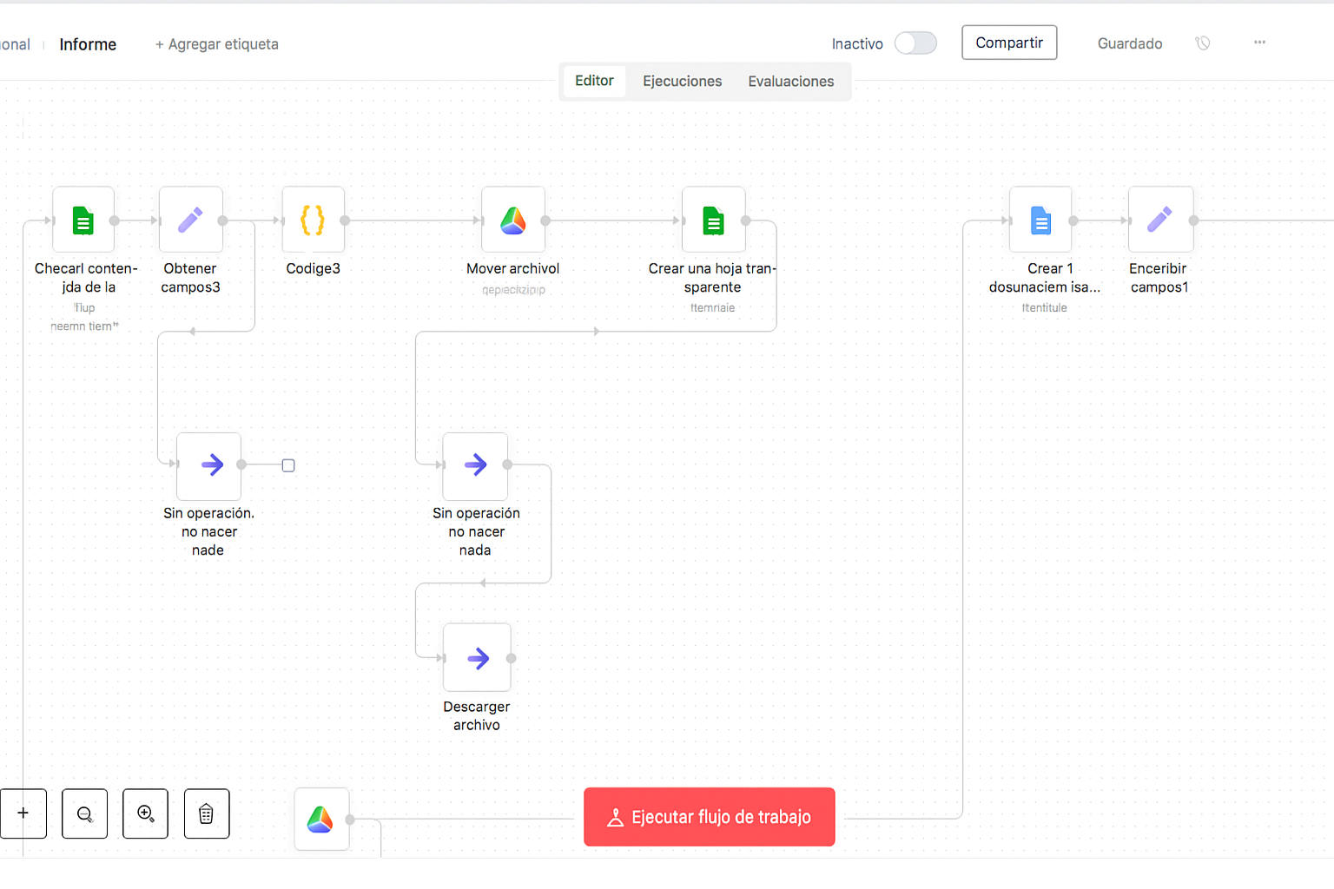Image resolution: width=1334 pixels, height=889 pixels.
Task: Click the Guardado status text
Action: point(1130,43)
